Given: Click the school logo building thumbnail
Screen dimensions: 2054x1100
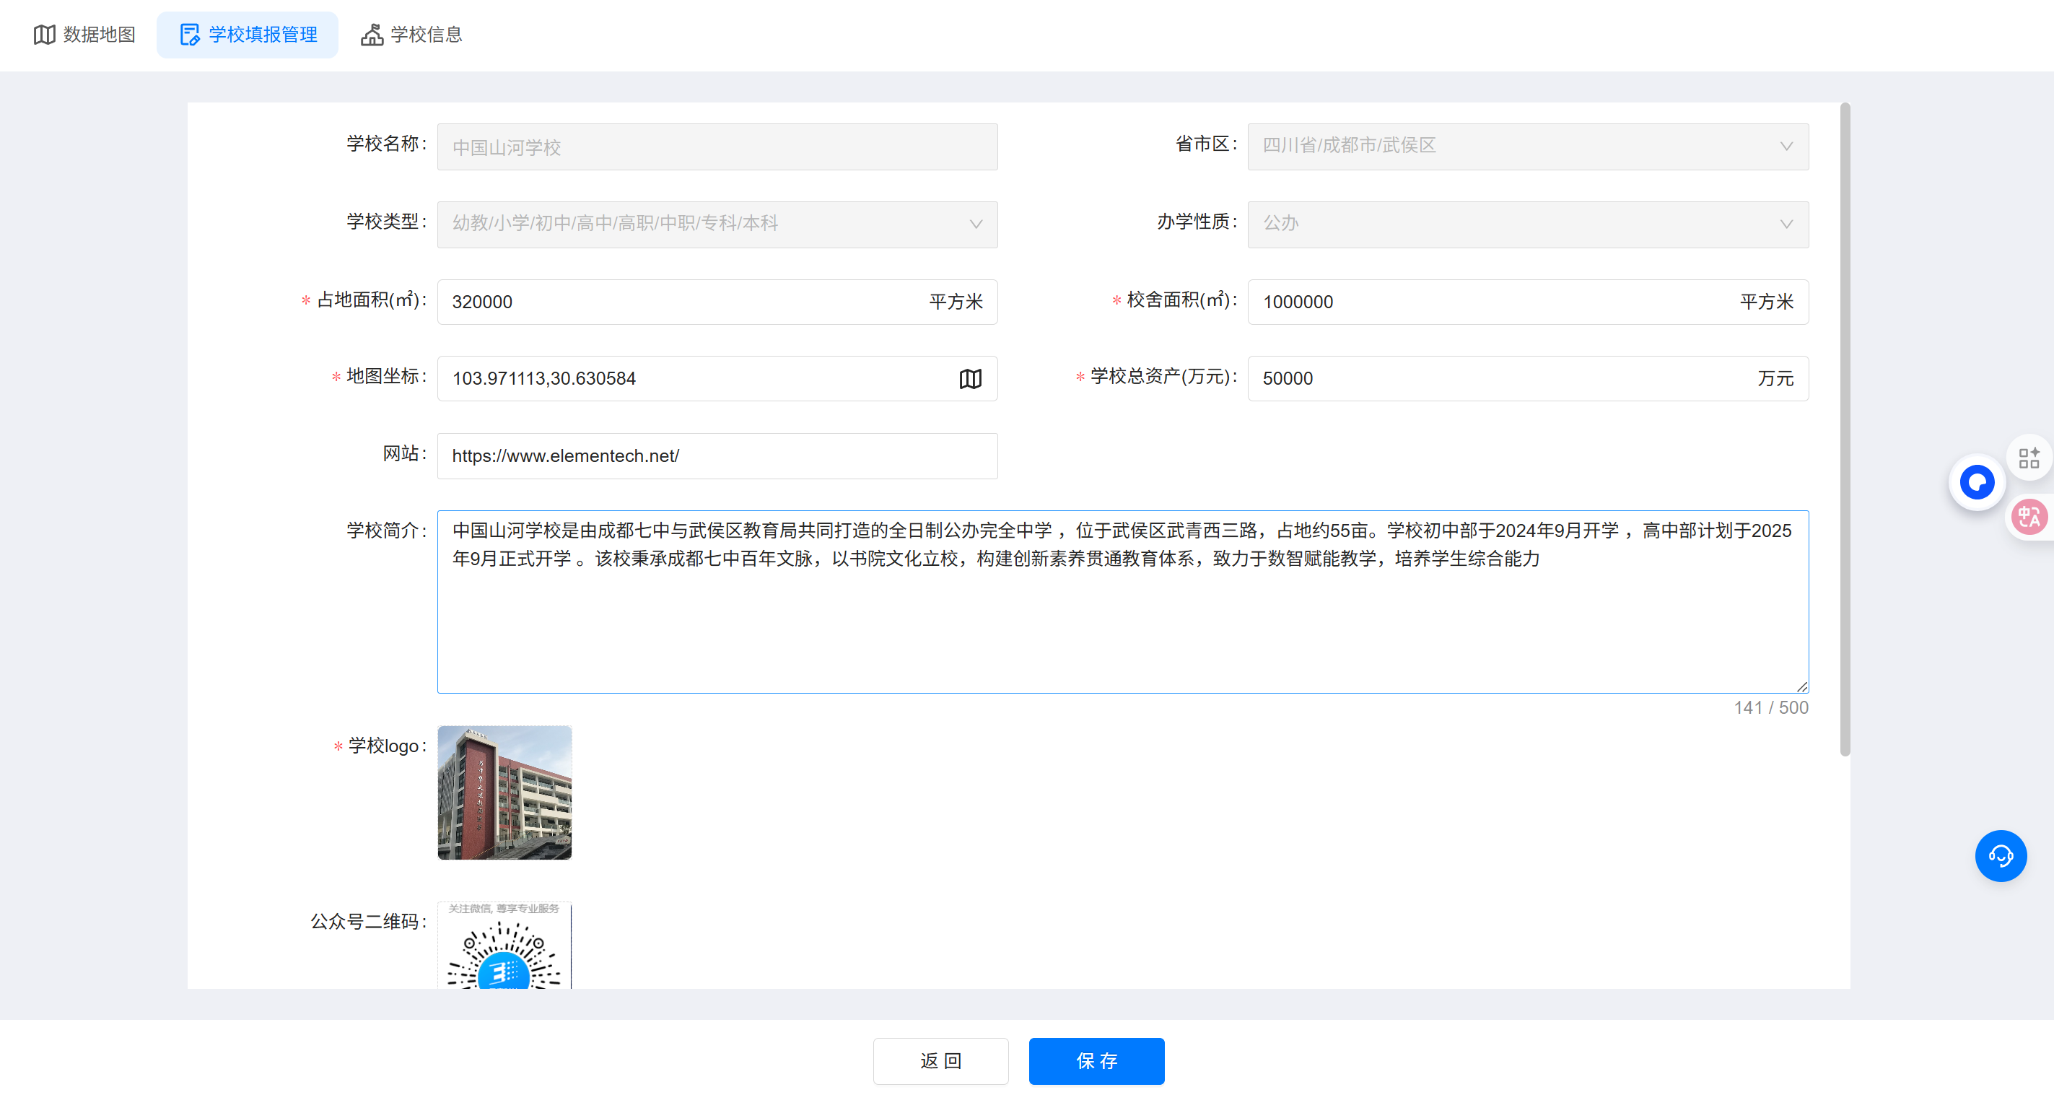Looking at the screenshot, I should (x=504, y=792).
